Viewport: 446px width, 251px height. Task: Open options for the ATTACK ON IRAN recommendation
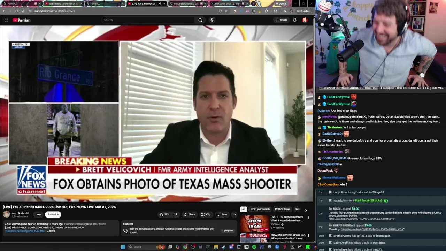(308, 217)
